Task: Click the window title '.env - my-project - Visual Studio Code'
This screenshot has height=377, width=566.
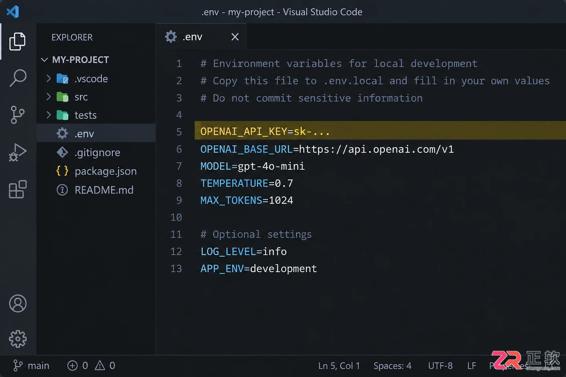Action: (x=282, y=12)
